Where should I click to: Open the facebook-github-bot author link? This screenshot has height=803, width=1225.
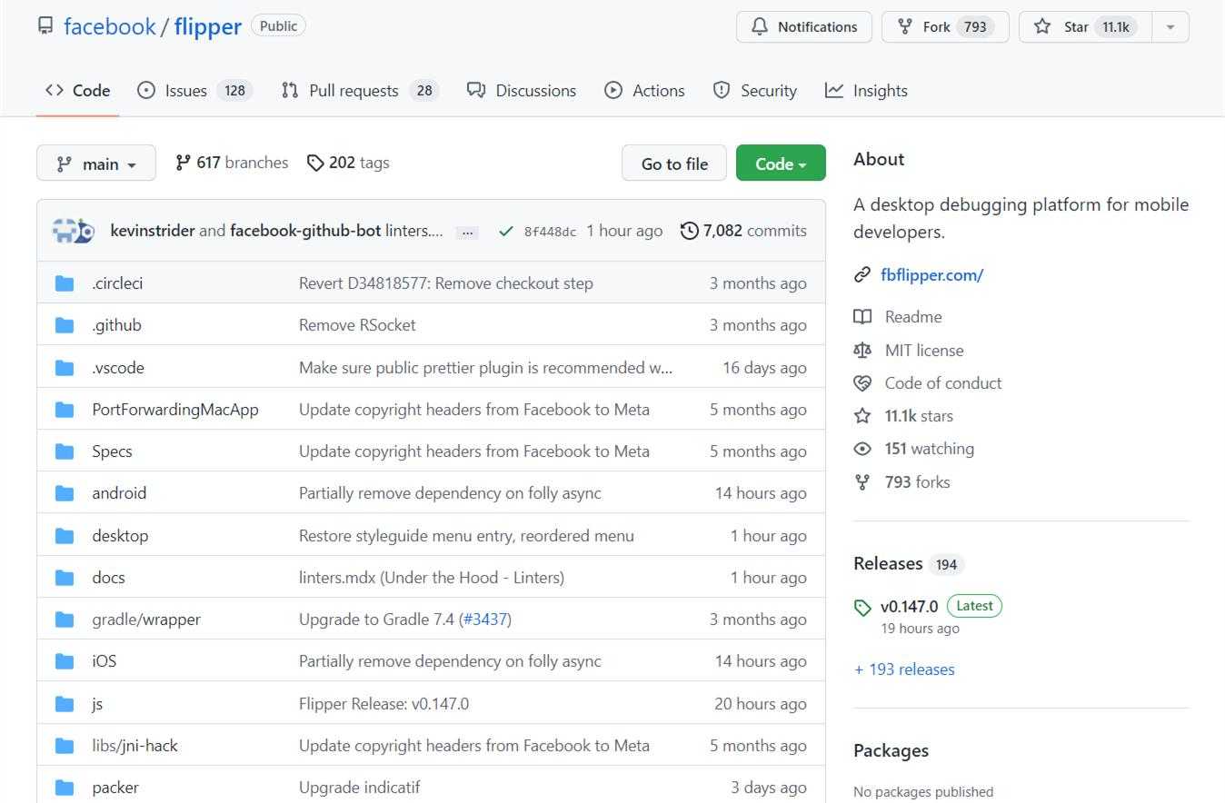tap(305, 231)
